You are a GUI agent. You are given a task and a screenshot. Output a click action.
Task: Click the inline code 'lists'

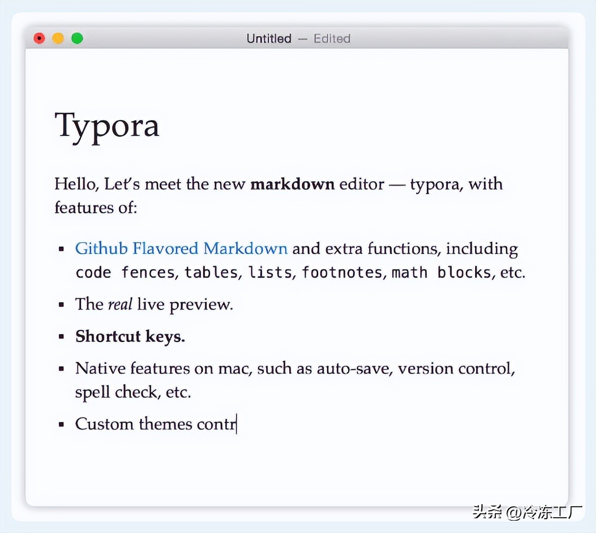(x=270, y=273)
